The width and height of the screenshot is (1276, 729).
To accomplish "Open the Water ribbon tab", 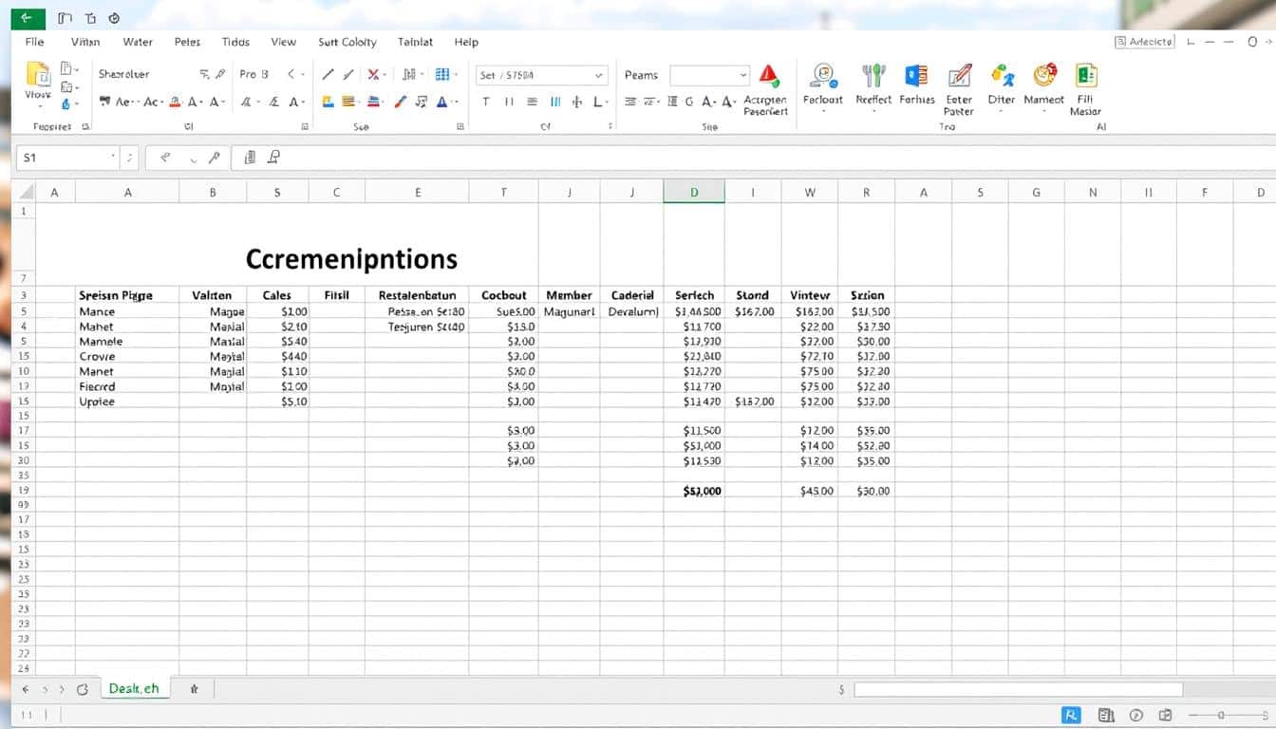I will [x=138, y=42].
